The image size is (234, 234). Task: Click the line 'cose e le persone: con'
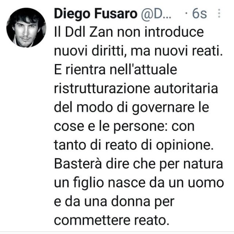(x=124, y=127)
